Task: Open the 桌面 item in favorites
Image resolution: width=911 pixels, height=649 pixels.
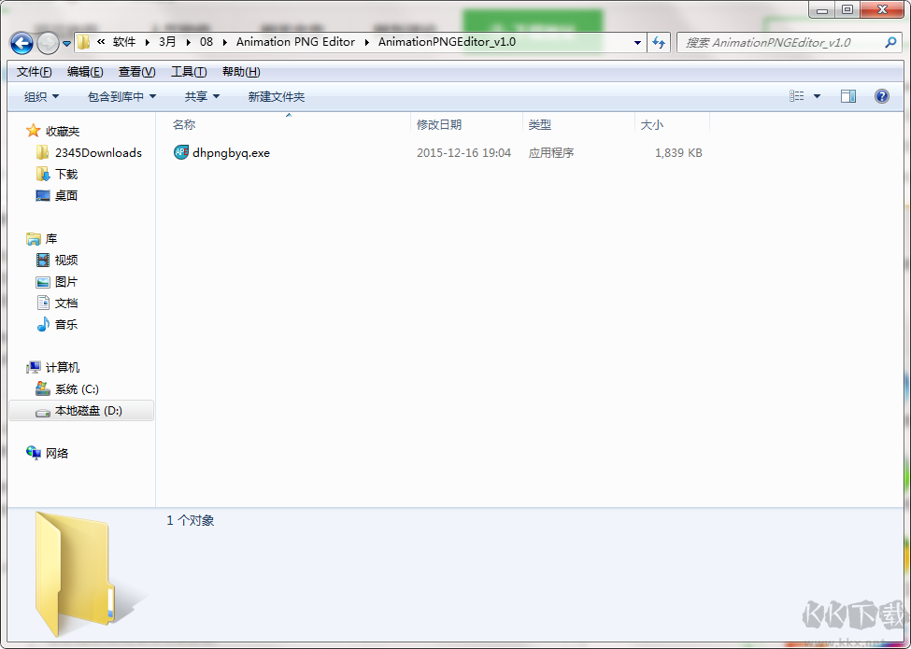Action: pos(65,195)
